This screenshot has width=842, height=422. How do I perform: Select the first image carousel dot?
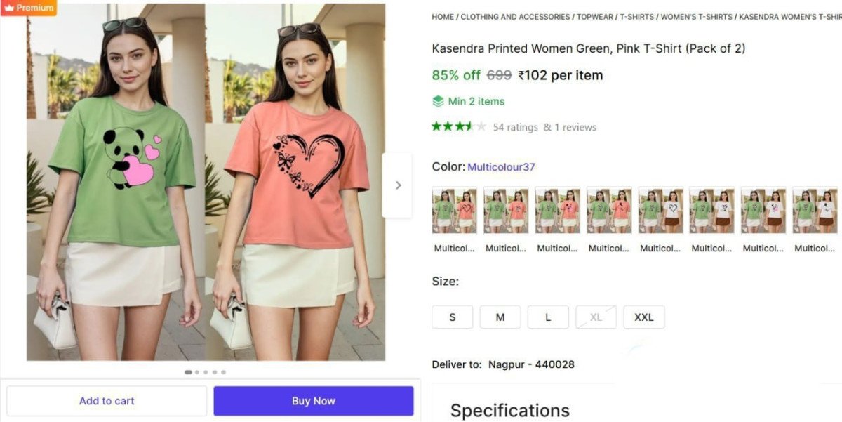coord(188,372)
